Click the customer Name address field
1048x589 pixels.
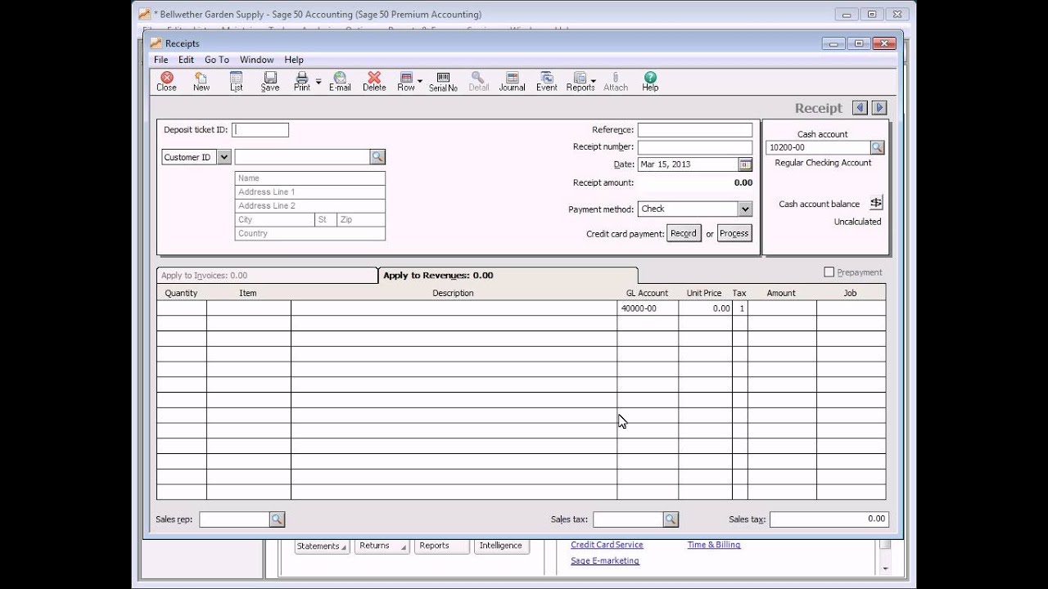(x=309, y=178)
